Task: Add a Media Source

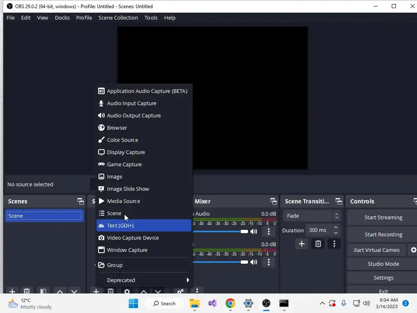Action: 144,201
